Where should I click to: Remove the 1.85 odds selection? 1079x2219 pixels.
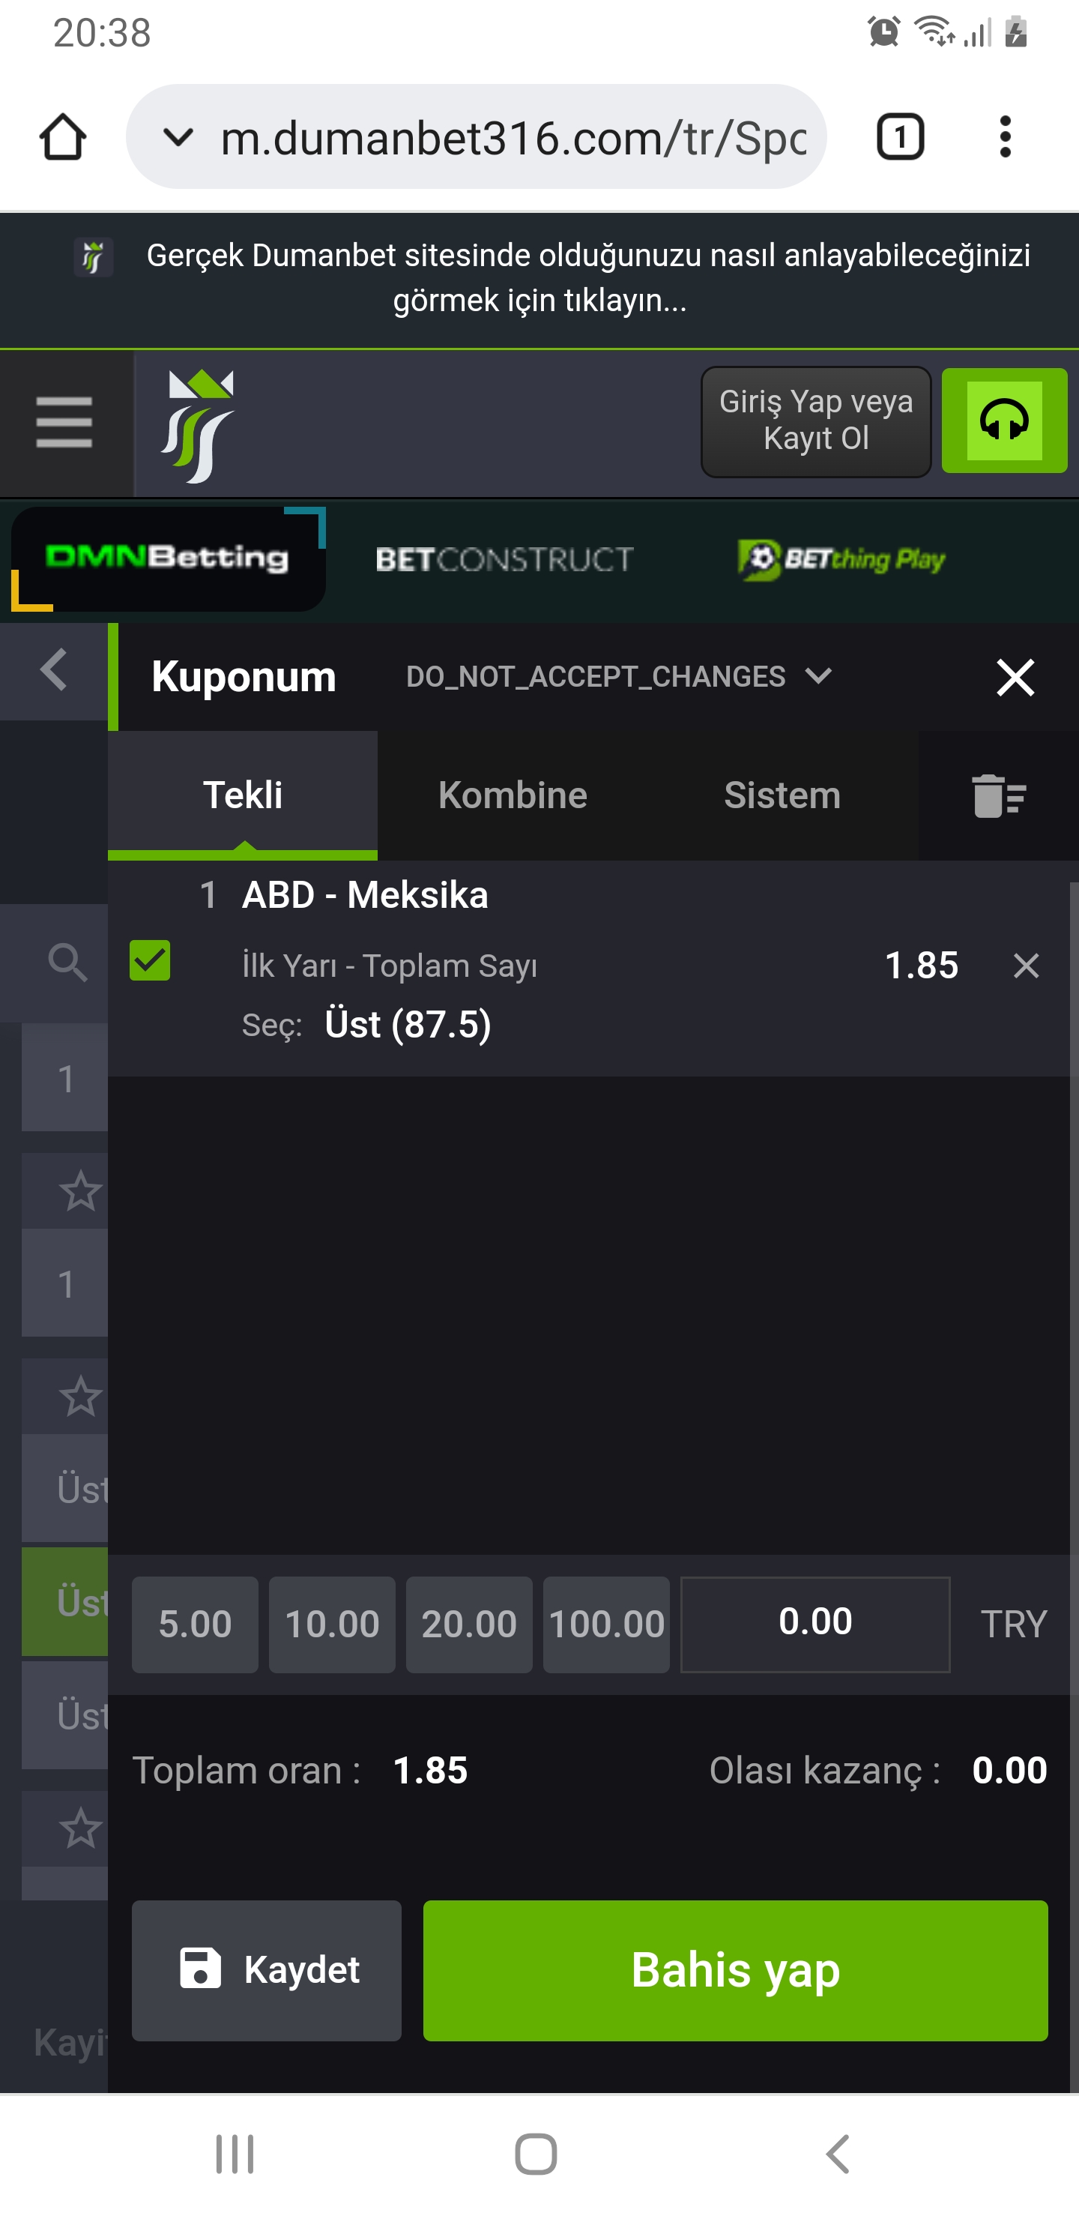tap(1026, 966)
